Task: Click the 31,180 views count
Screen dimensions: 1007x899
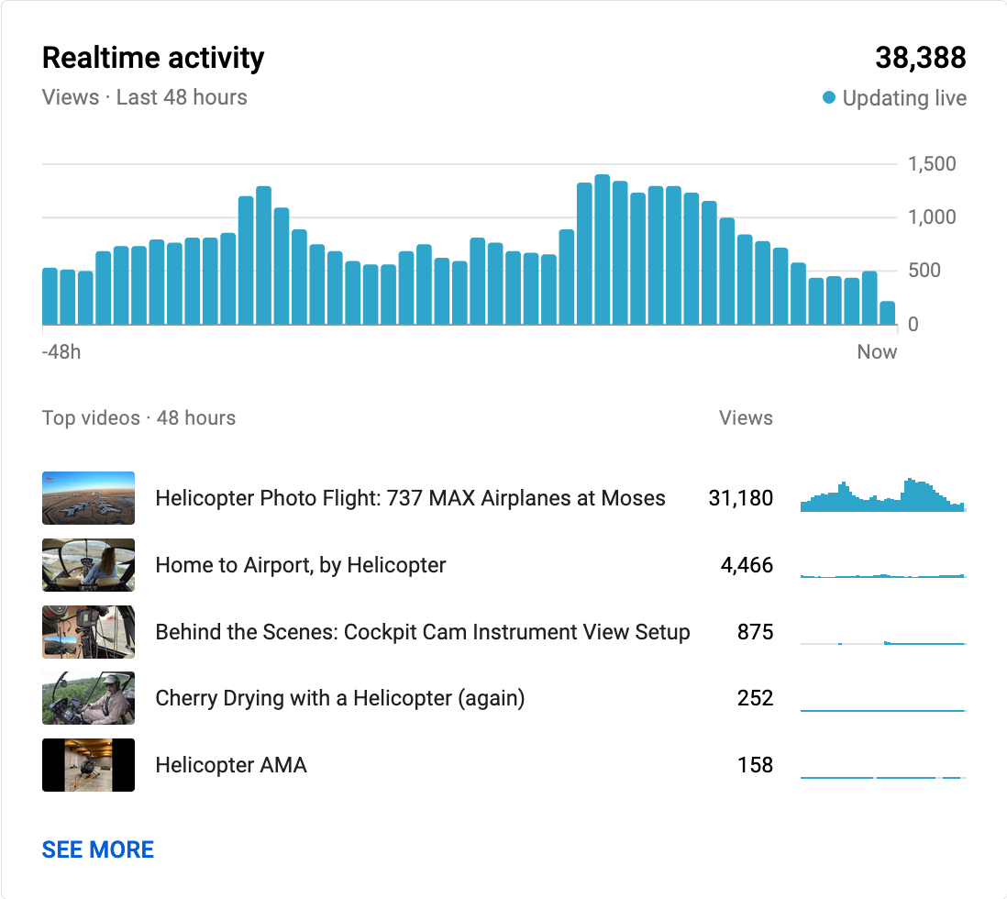Action: pos(740,498)
